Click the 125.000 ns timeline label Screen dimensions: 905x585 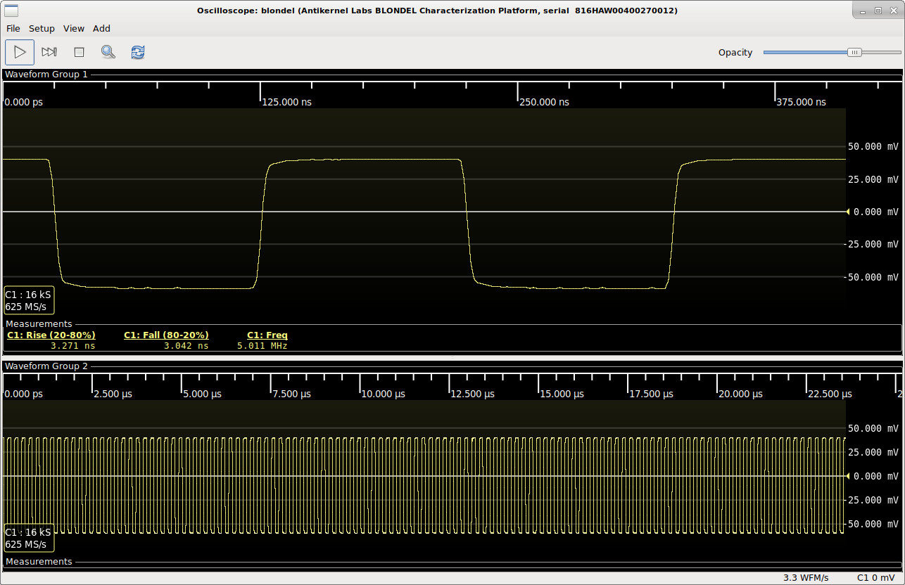click(287, 102)
